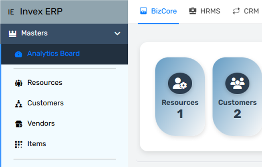The image size is (262, 167).
Task: Click the Analytics Board gauge icon
Action: tap(18, 54)
